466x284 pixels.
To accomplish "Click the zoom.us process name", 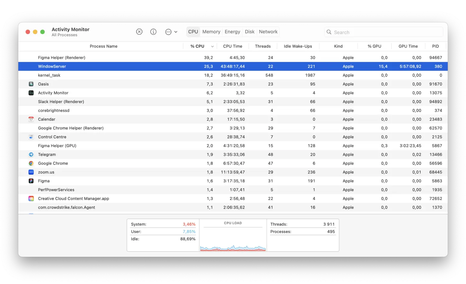I will click(46, 172).
